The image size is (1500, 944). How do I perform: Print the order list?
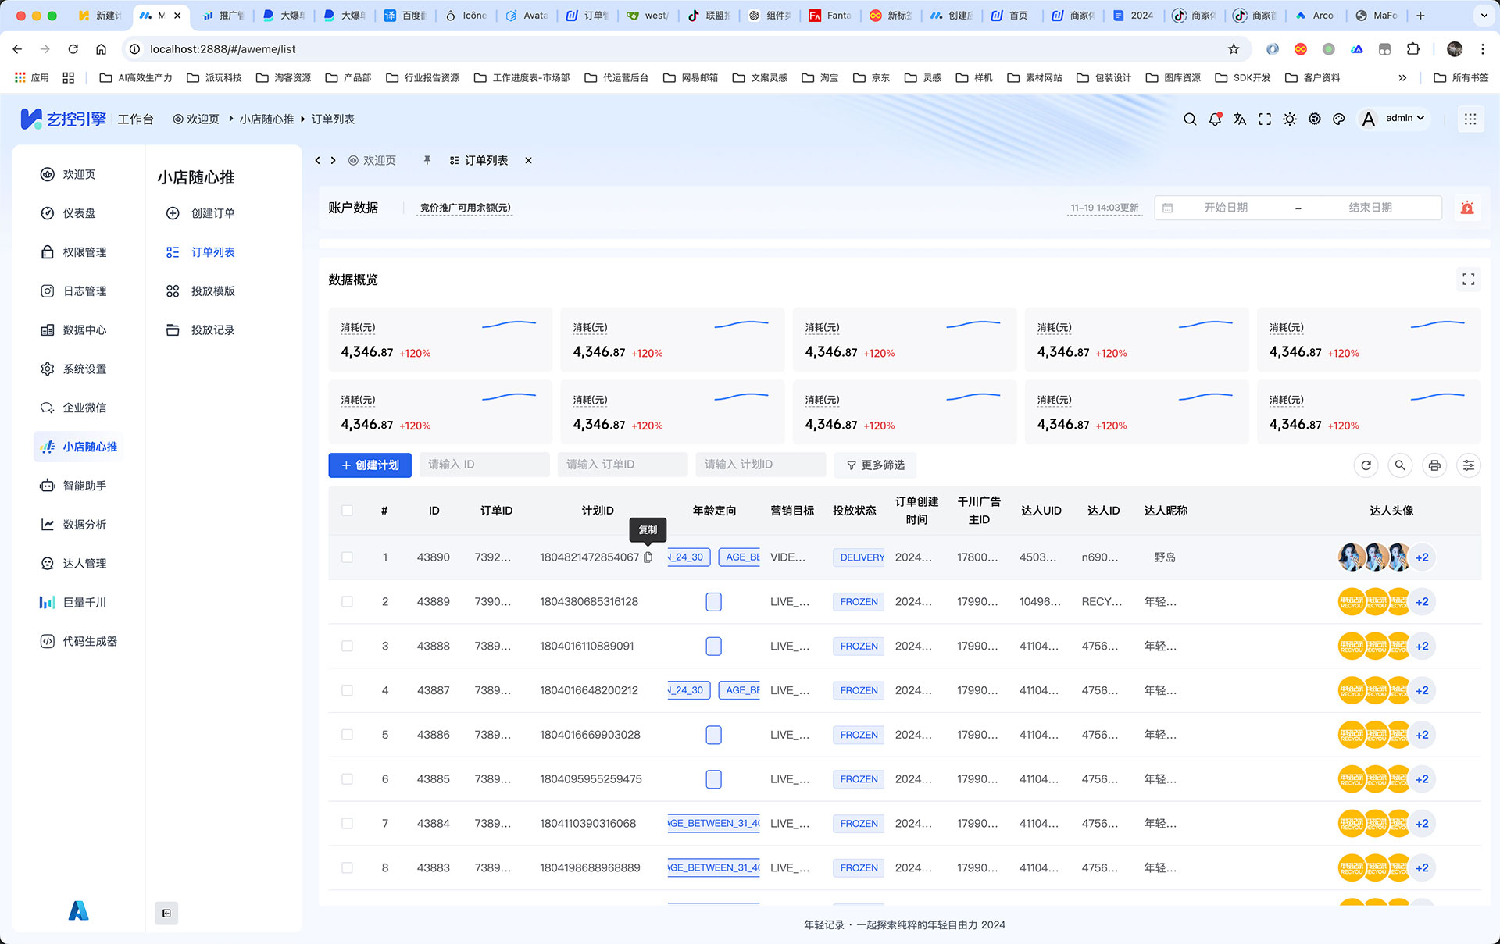(1434, 465)
